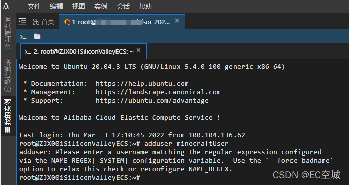Open the 视图 menu
The image size is (349, 185).
tap(79, 6)
